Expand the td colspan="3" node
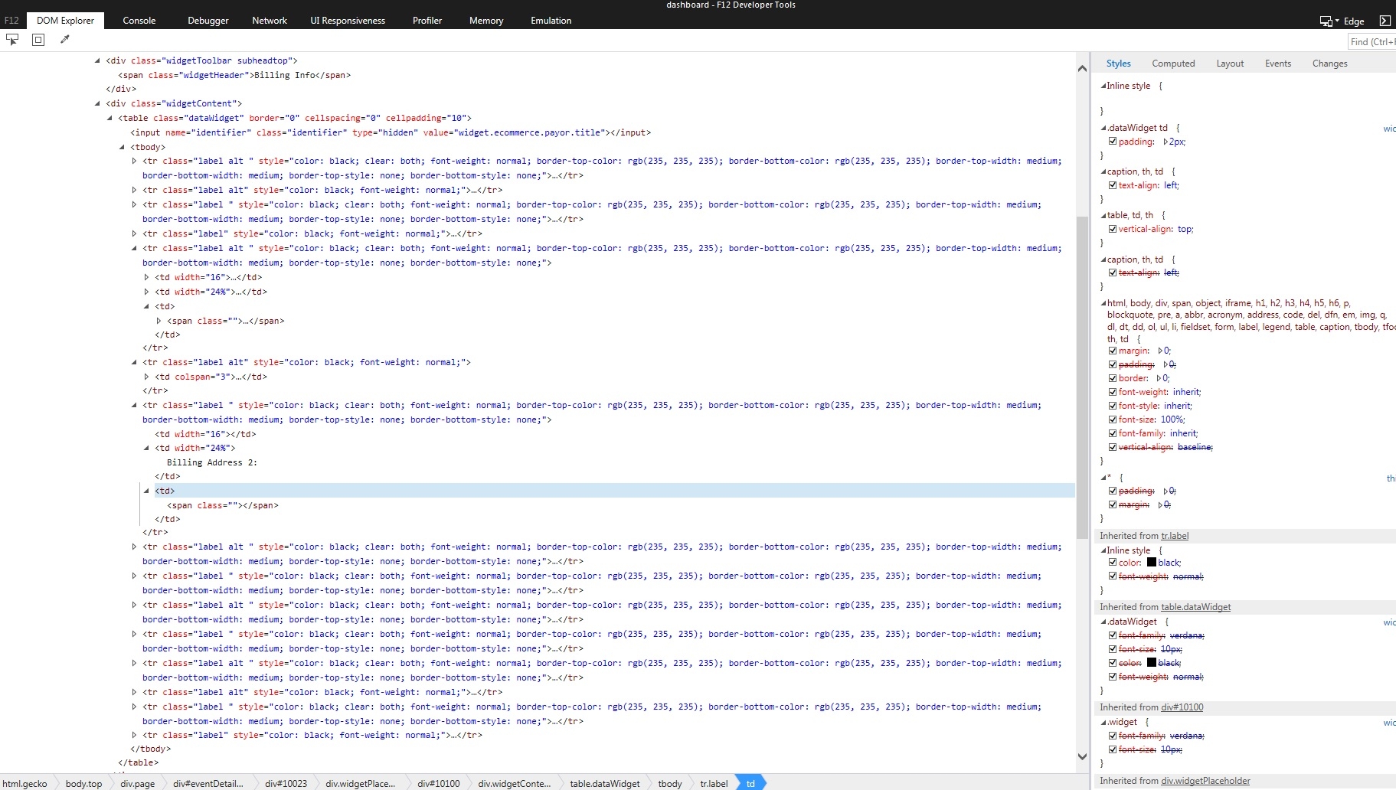 [x=146, y=377]
